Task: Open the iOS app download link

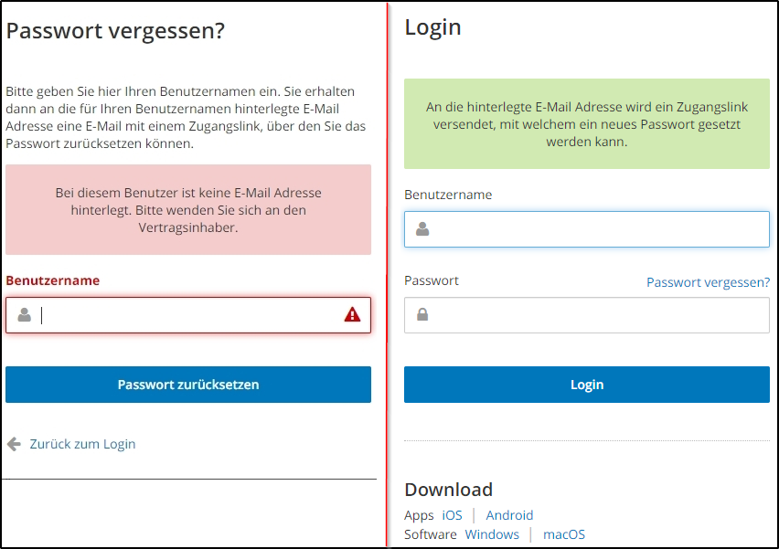Action: pos(452,514)
